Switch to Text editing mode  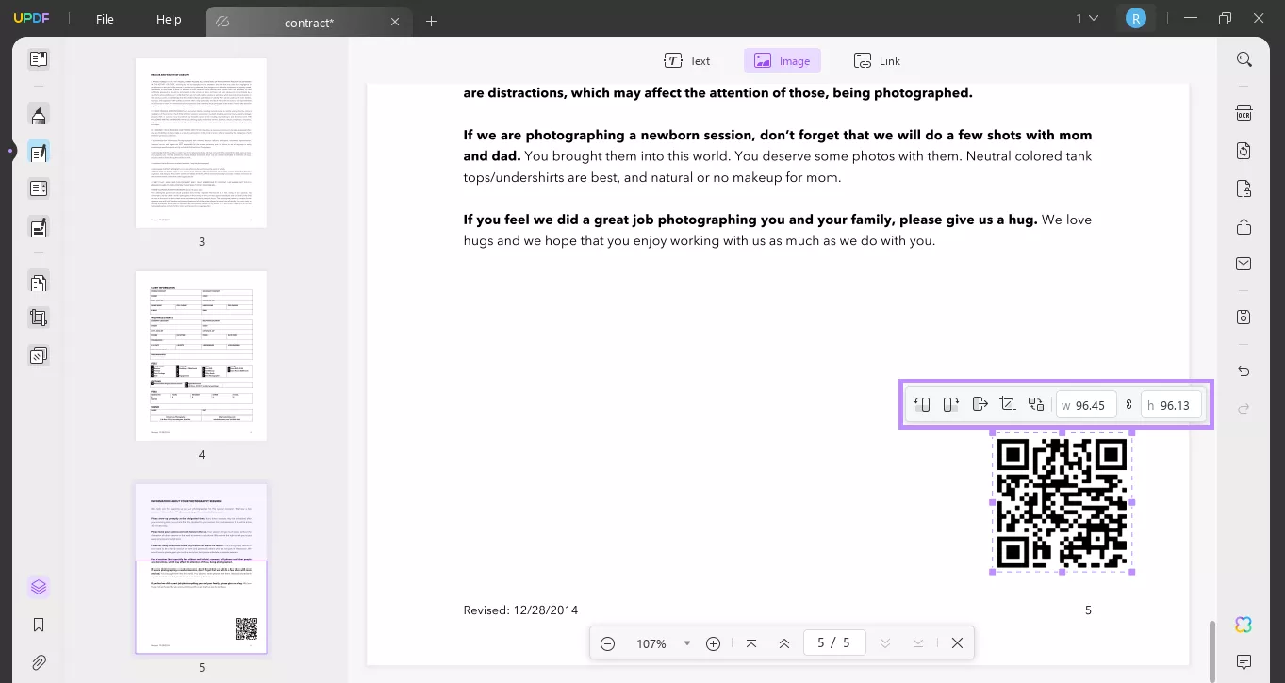687,60
